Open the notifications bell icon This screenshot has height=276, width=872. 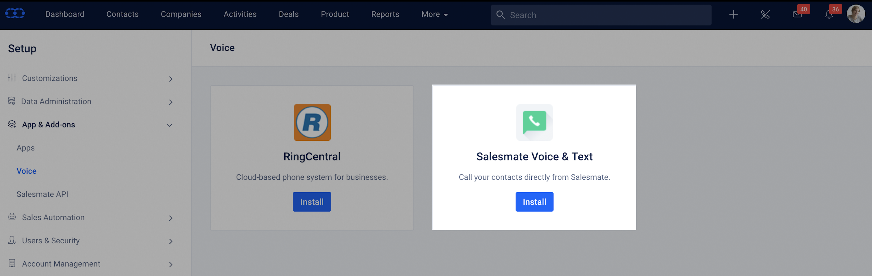click(x=829, y=15)
